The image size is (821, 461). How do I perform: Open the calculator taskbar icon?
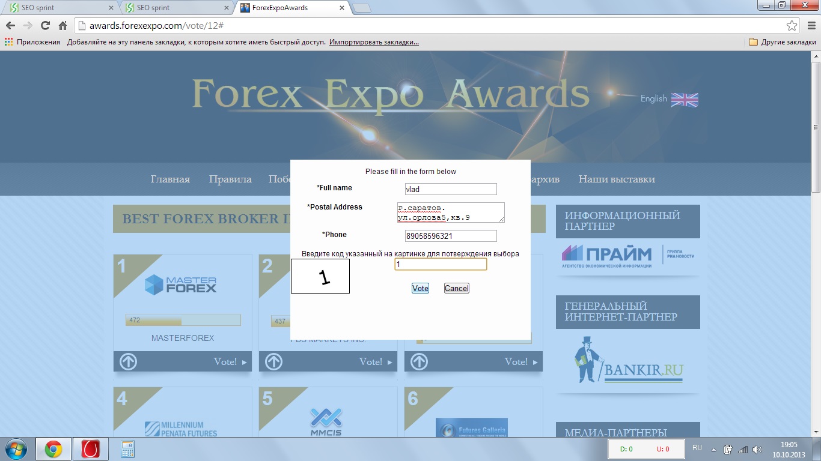pos(127,449)
